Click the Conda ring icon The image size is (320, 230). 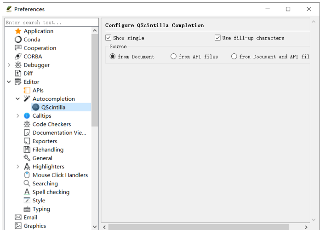click(18, 40)
